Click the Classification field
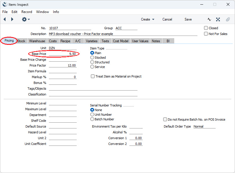The width and height of the screenshot is (235, 173). tap(93, 94)
